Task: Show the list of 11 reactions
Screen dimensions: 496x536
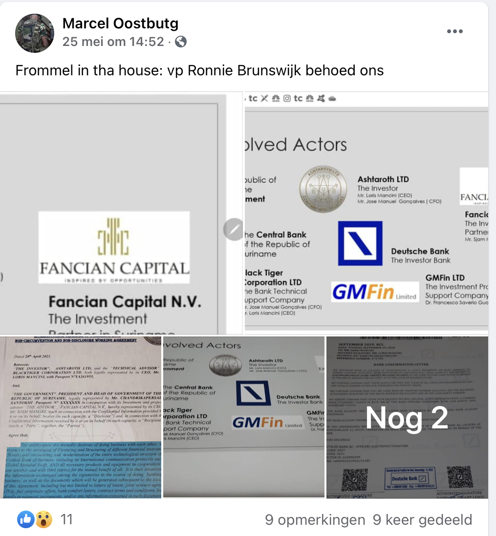Action: (x=66, y=519)
